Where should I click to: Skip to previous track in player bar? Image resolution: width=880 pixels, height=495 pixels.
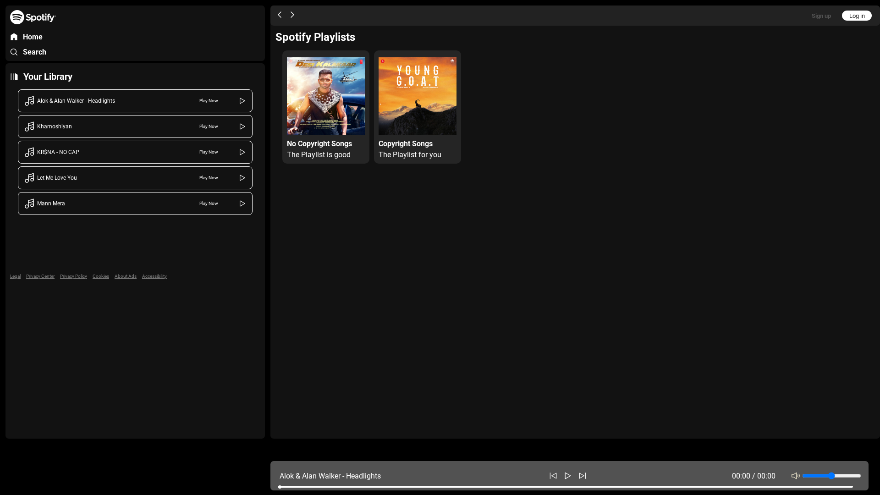pos(553,476)
